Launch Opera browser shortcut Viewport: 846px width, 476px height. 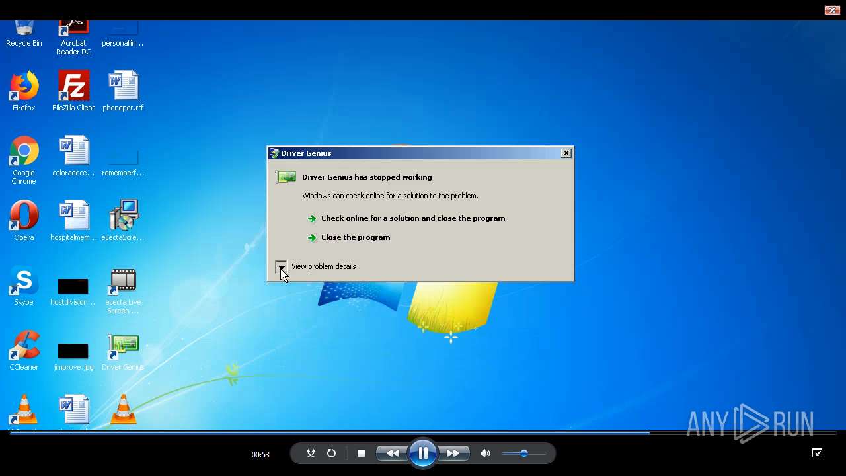[24, 221]
